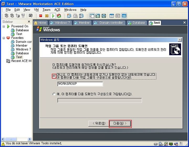The height and width of the screenshot is (147, 189).
Task: Select Test under Powered On
Action: point(19,34)
